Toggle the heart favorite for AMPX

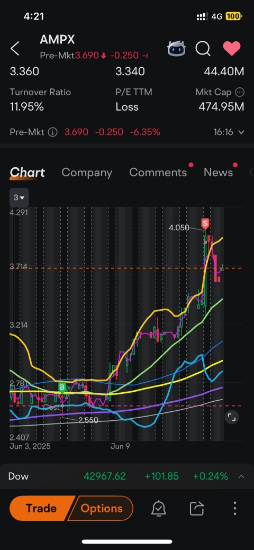[232, 48]
